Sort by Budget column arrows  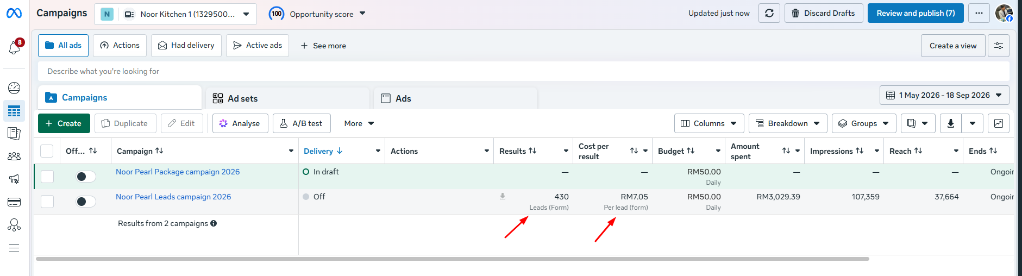[691, 151]
